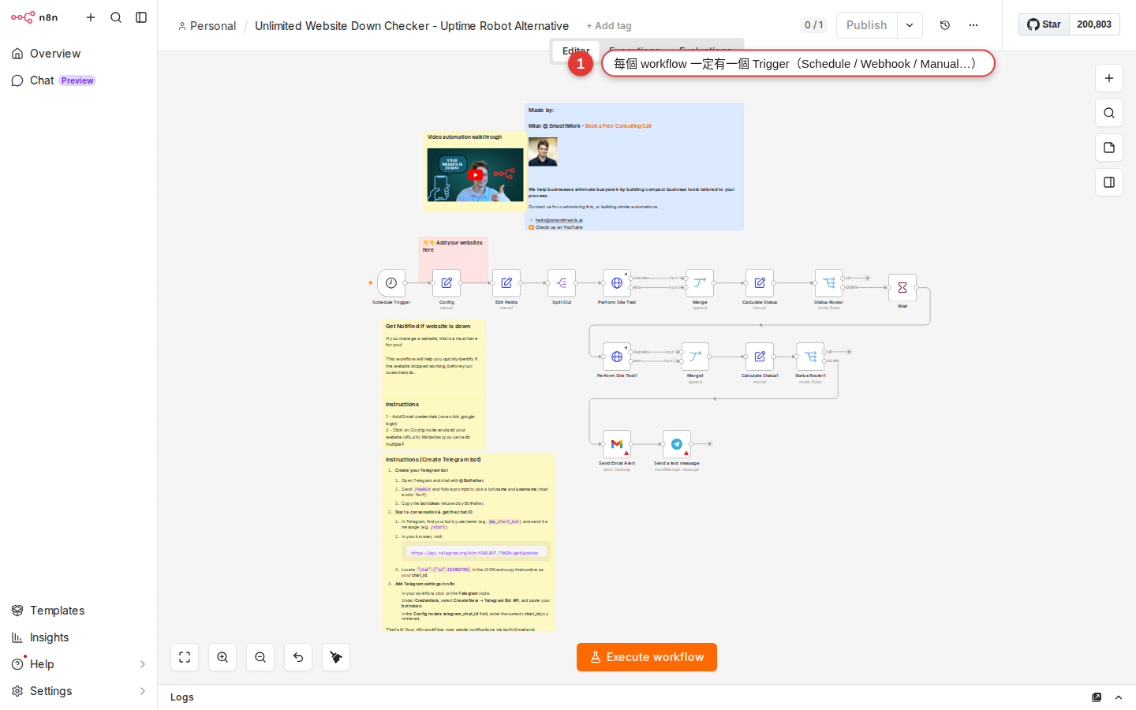This screenshot has width=1136, height=710.
Task: Reset the canvas zoom
Action: click(x=298, y=657)
